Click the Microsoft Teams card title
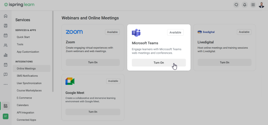 145,43
